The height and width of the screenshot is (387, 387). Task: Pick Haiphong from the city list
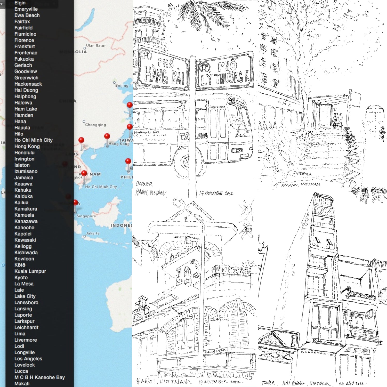pyautogui.click(x=25, y=96)
